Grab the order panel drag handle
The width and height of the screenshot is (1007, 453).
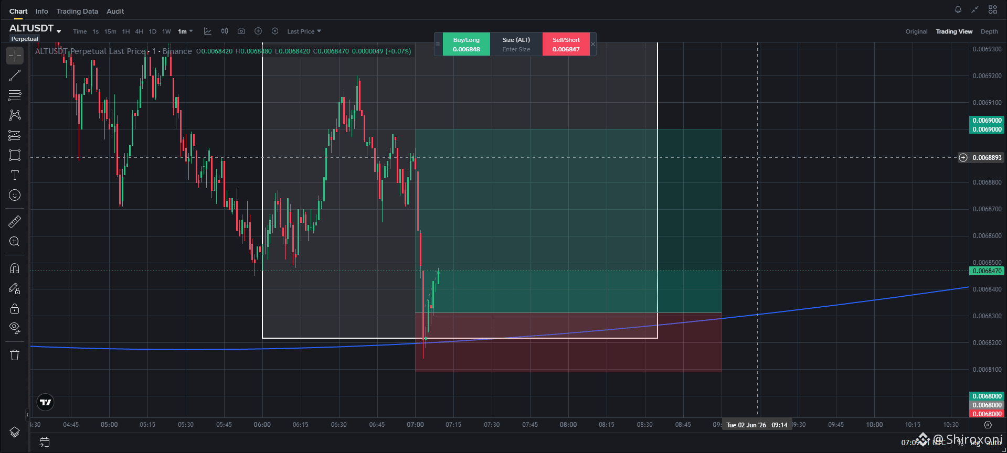[438, 44]
